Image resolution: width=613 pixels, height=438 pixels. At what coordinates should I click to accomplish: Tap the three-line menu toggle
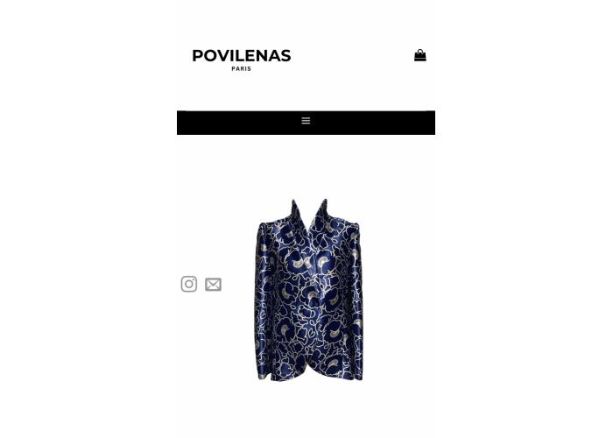coord(306,121)
